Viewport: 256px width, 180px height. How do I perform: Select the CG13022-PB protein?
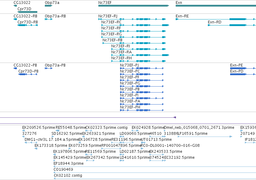[15, 68]
